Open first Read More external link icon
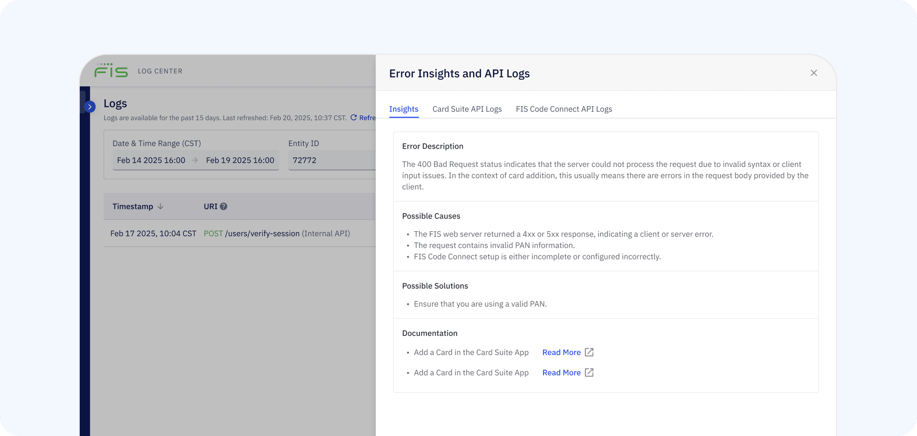This screenshot has height=436, width=917. pos(589,352)
